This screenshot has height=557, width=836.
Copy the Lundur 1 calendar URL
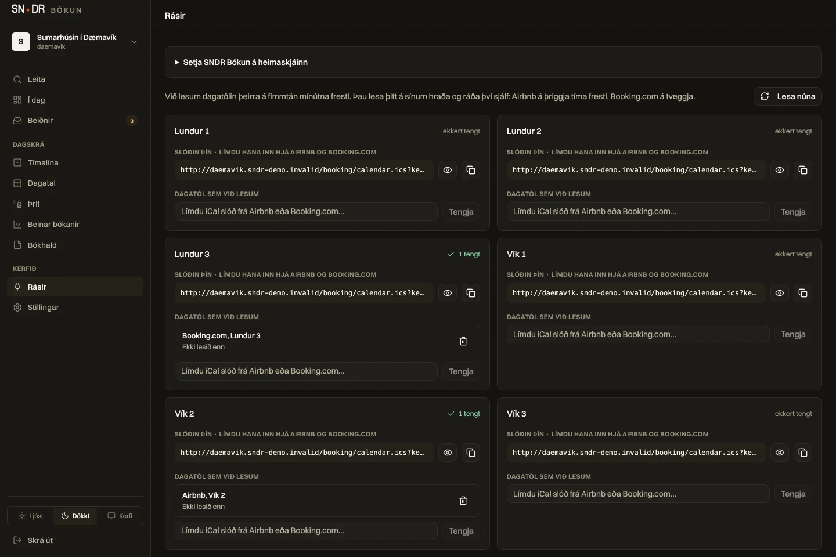click(x=471, y=170)
